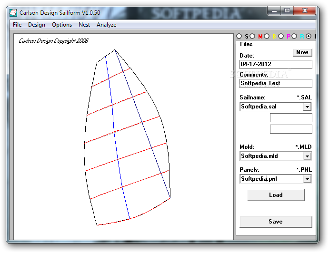Click the Date field showing 04-17-2012
Screen dimensions: 329x253
276,64
